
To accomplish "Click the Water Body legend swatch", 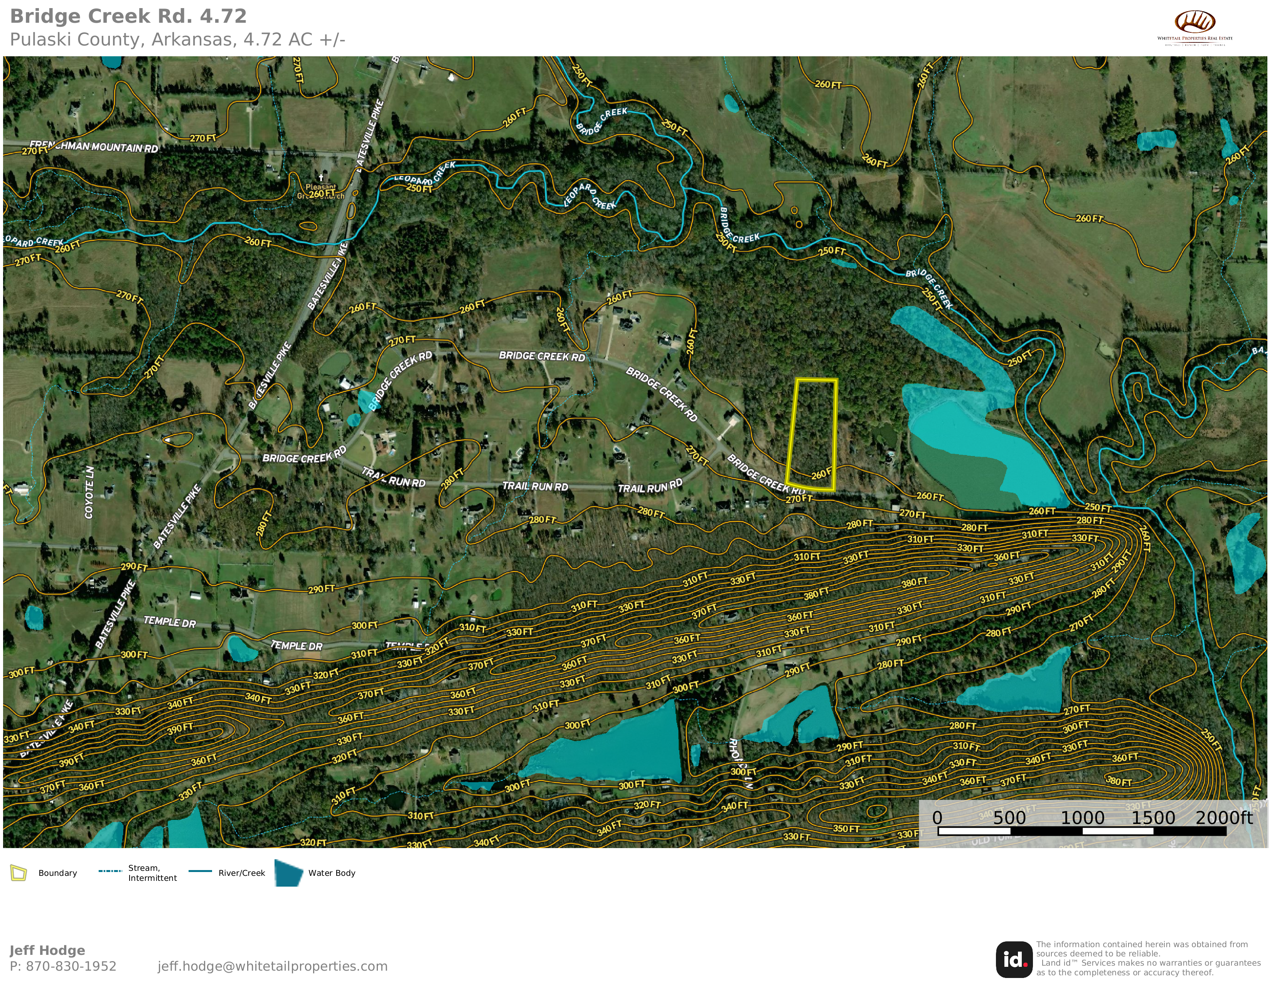I will [288, 873].
